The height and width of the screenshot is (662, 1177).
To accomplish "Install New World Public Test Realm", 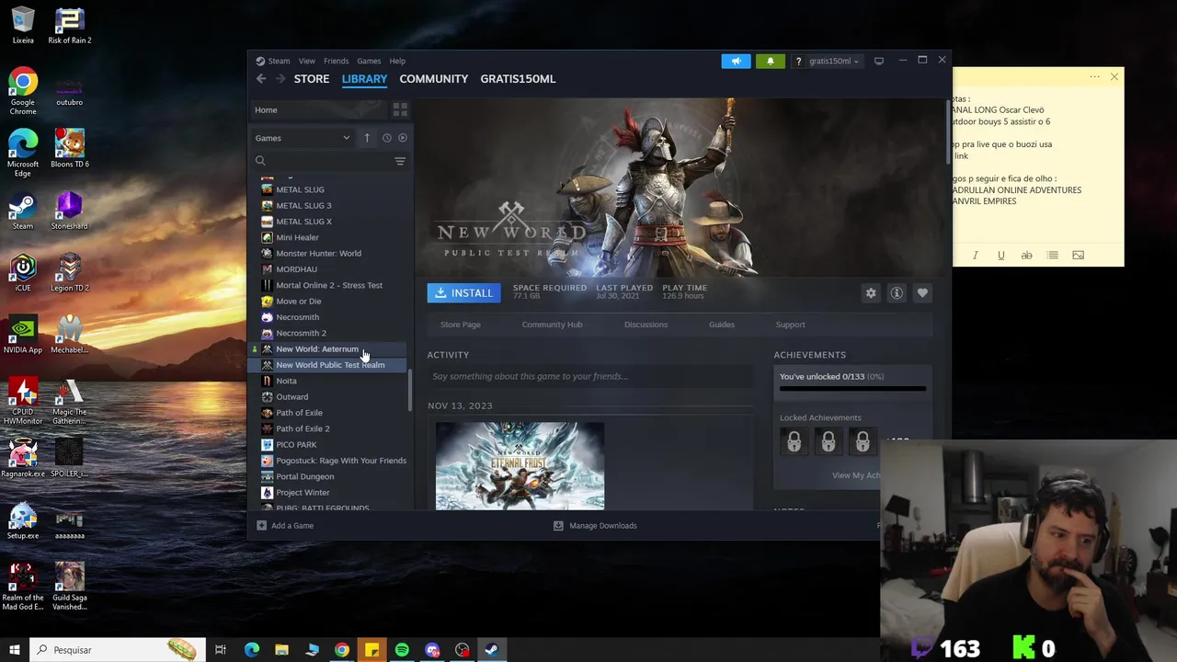I will pos(463,292).
